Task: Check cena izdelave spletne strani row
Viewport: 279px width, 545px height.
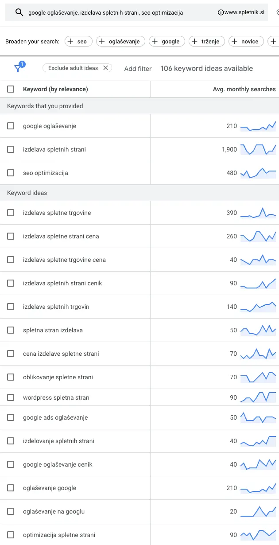Action: [x=11, y=354]
